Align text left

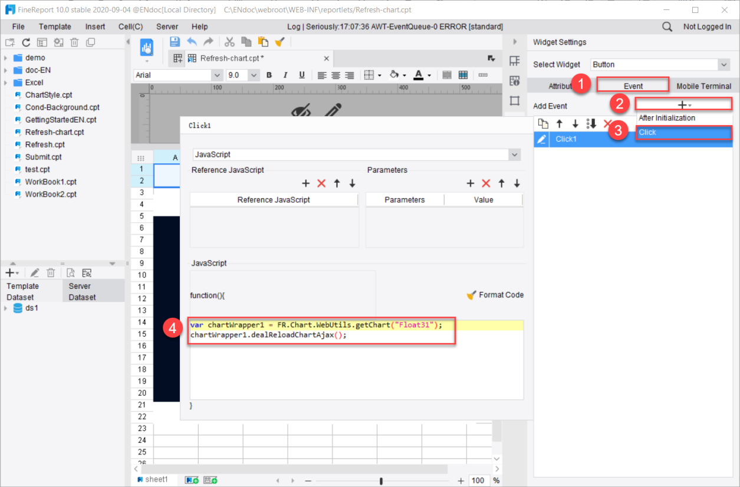pyautogui.click(x=322, y=75)
